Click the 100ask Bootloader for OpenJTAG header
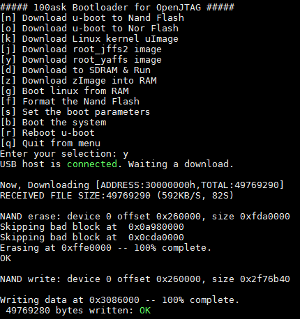Viewport: 300px width, 319px height. point(117,8)
